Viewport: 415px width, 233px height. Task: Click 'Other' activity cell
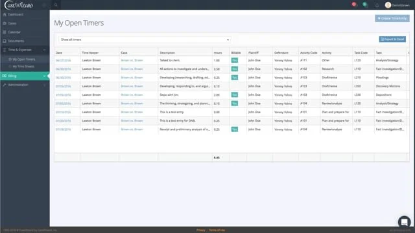click(326, 60)
